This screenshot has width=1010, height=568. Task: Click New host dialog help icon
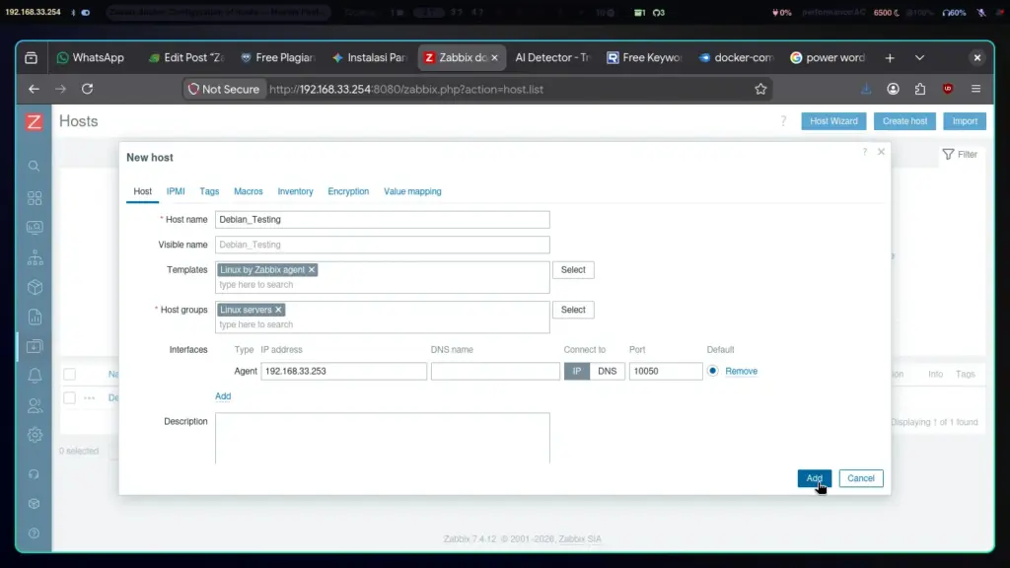[x=864, y=152]
